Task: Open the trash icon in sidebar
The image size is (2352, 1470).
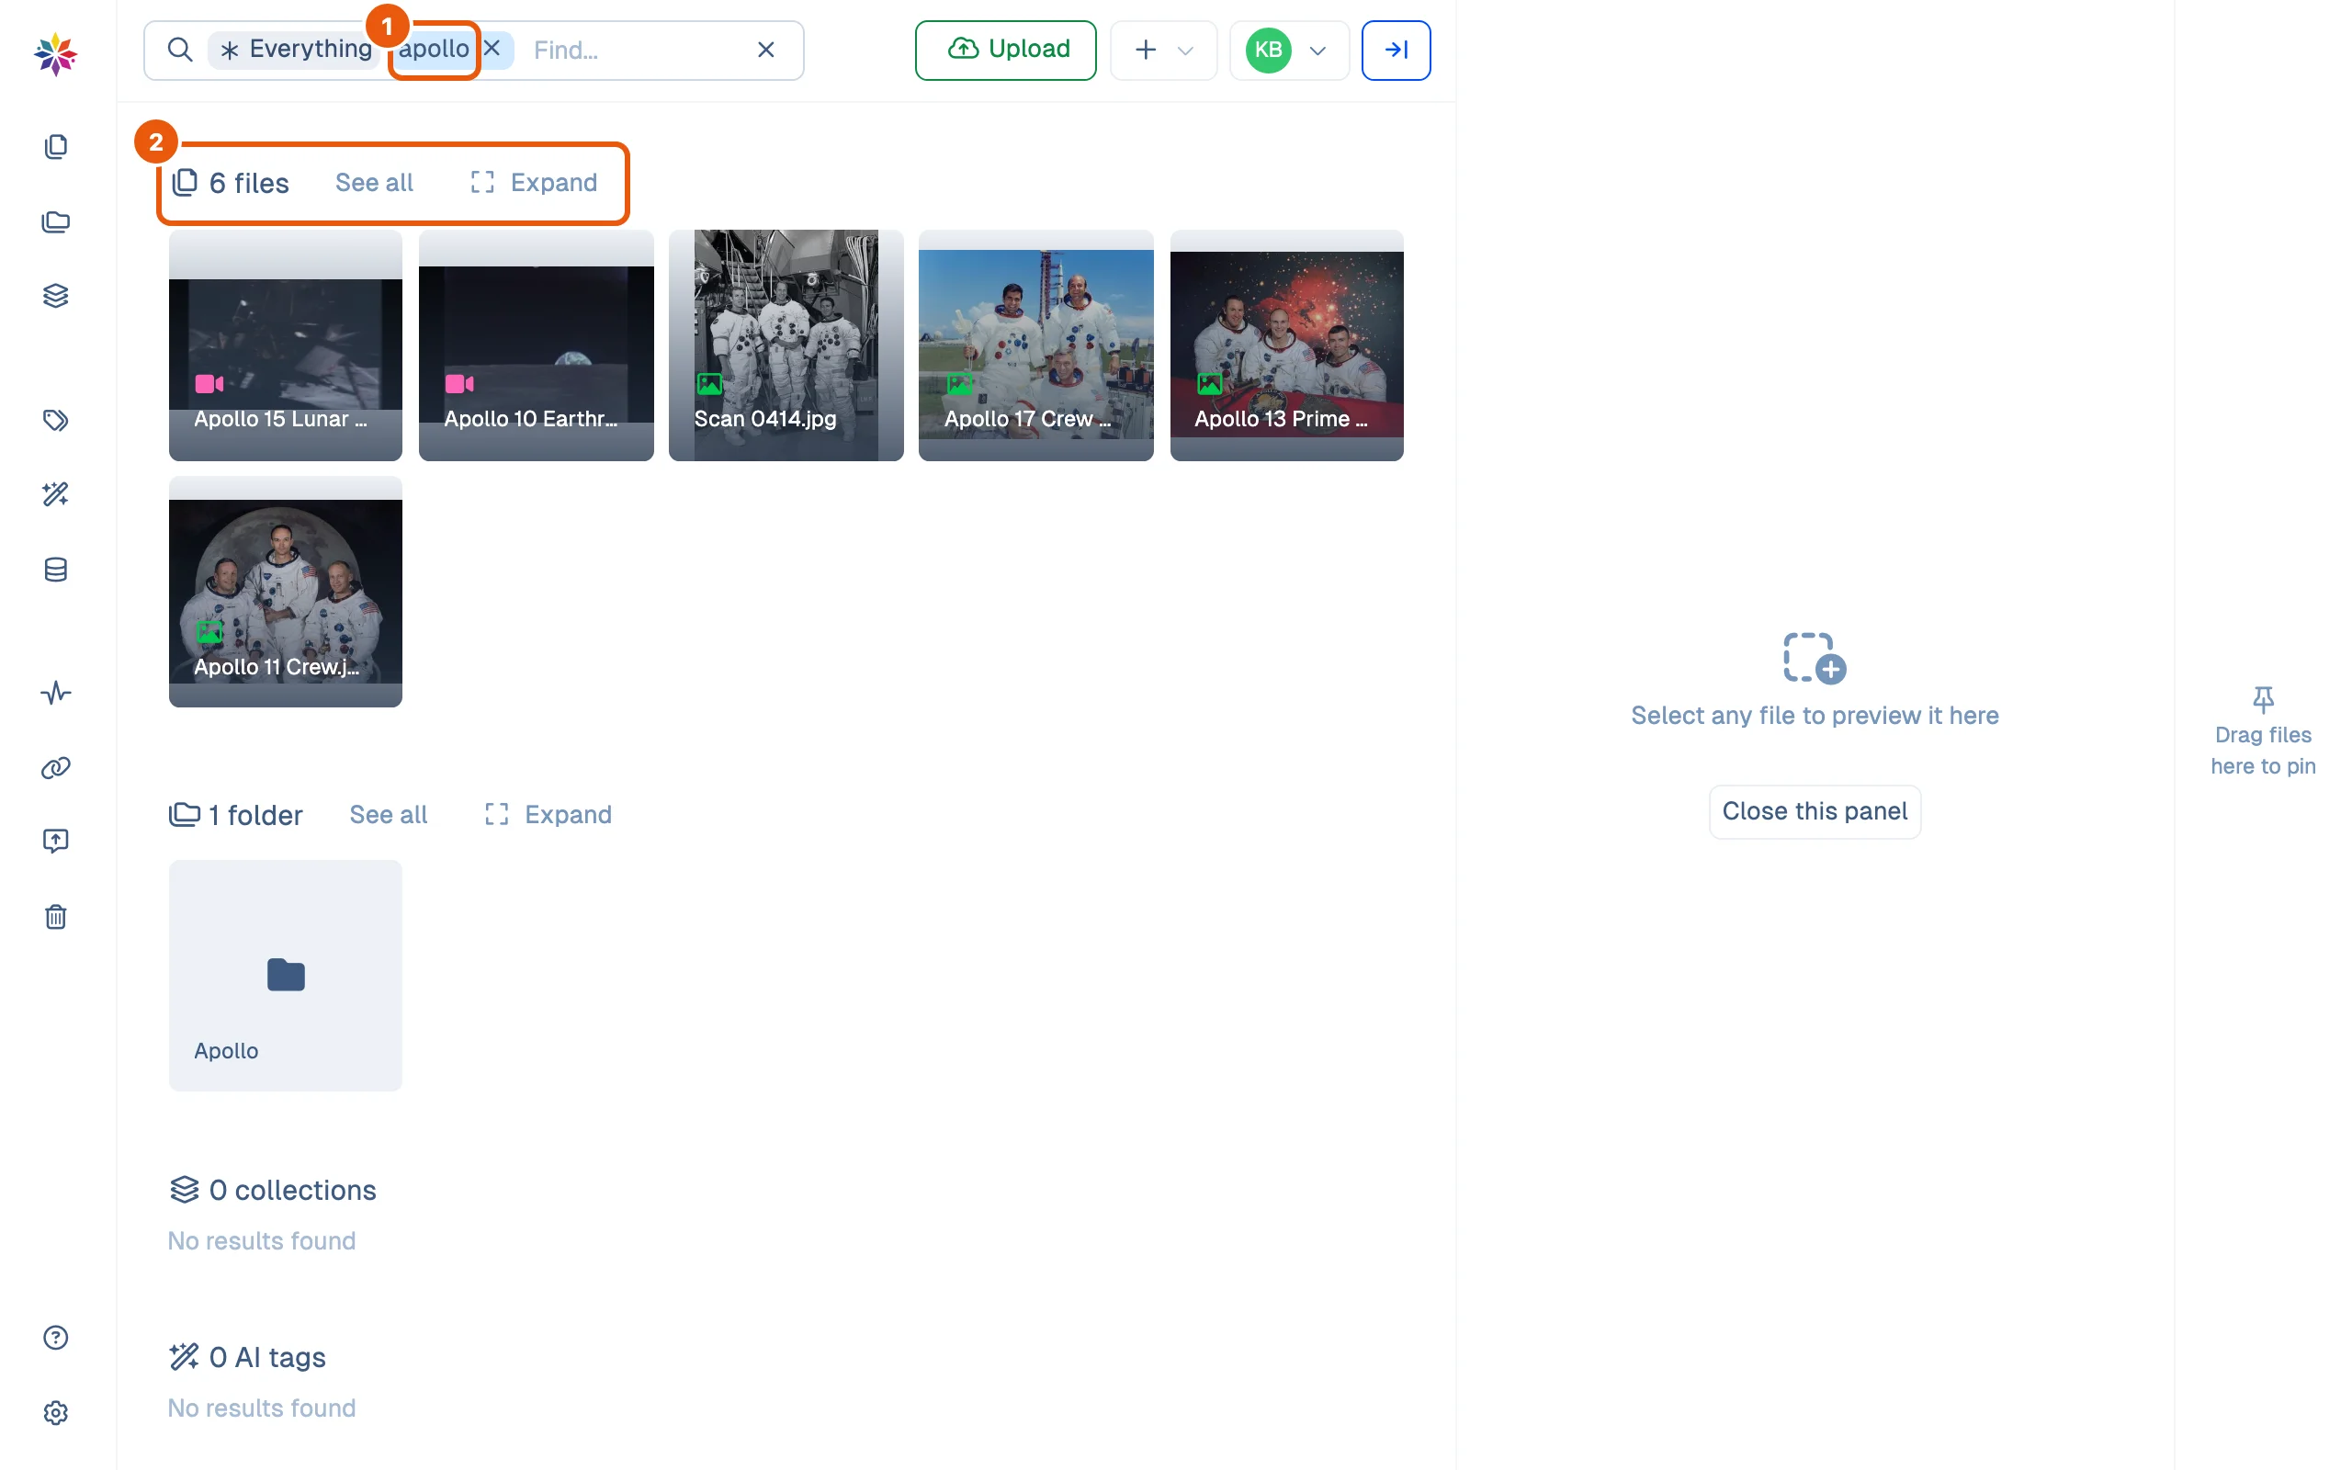Action: [55, 916]
